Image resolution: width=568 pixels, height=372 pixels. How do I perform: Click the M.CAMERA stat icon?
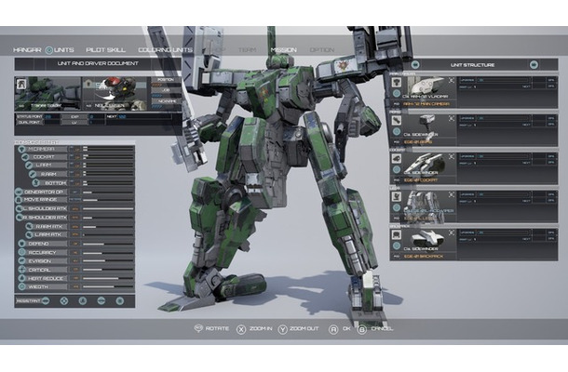(21, 151)
